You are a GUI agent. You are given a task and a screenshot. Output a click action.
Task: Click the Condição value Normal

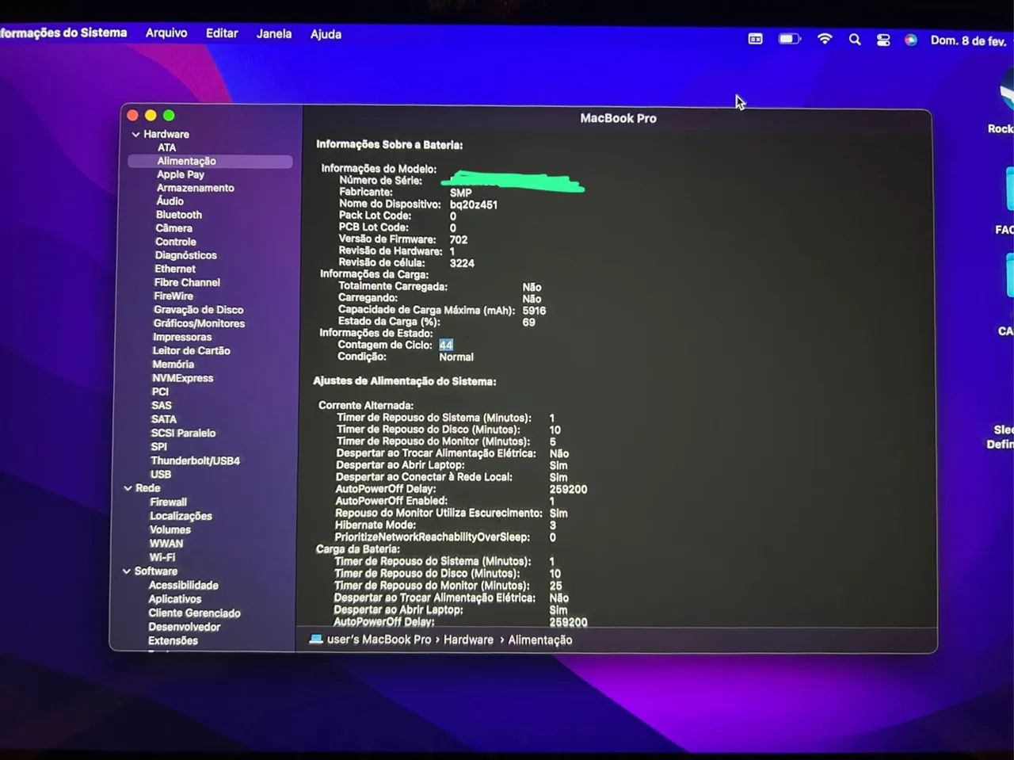click(x=456, y=357)
